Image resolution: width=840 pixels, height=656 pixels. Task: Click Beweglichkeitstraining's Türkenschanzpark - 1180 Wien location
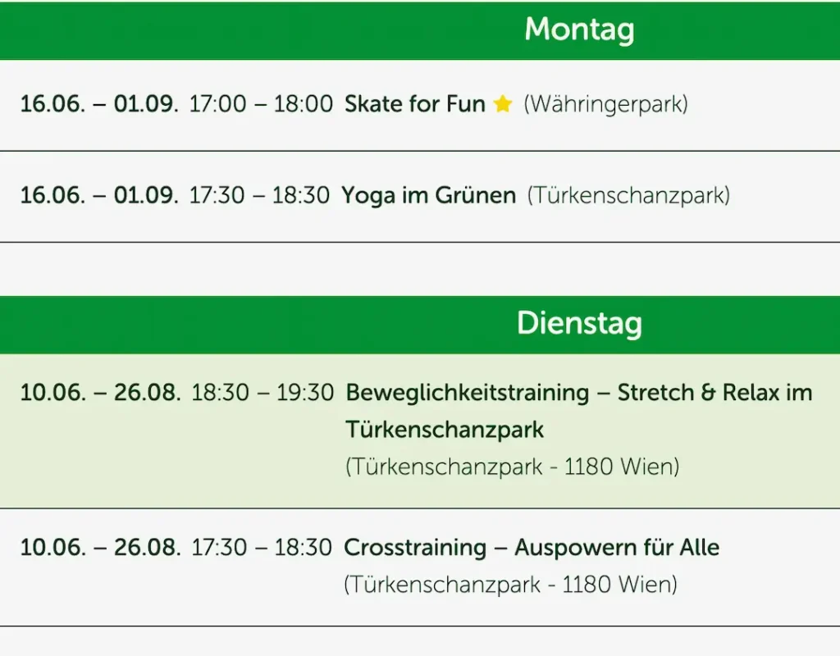click(513, 467)
